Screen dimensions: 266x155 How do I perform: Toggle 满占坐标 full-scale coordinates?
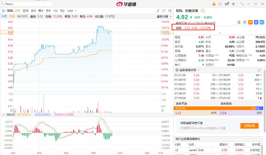(22, 16)
